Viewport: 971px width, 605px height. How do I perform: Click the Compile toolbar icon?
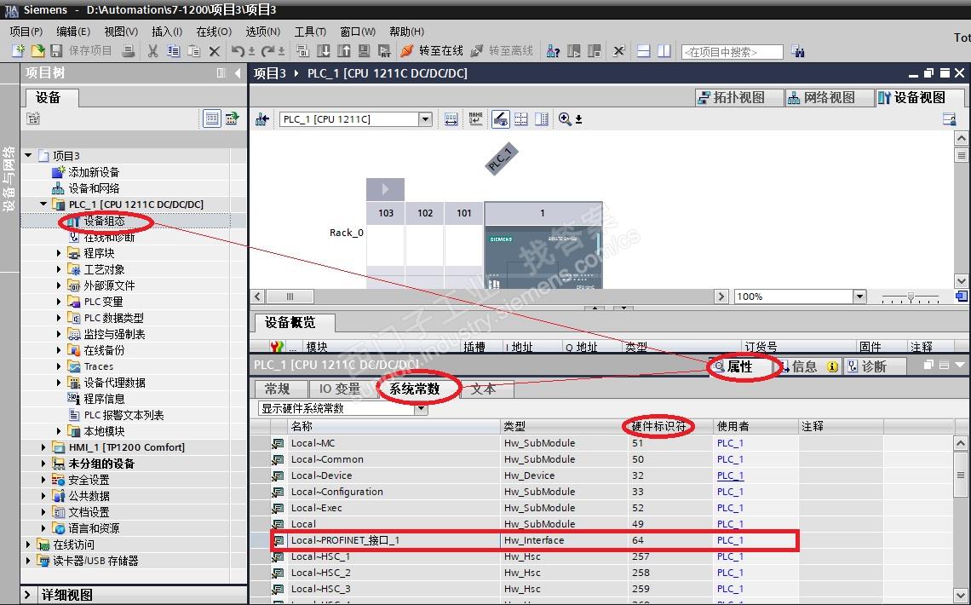point(303,51)
